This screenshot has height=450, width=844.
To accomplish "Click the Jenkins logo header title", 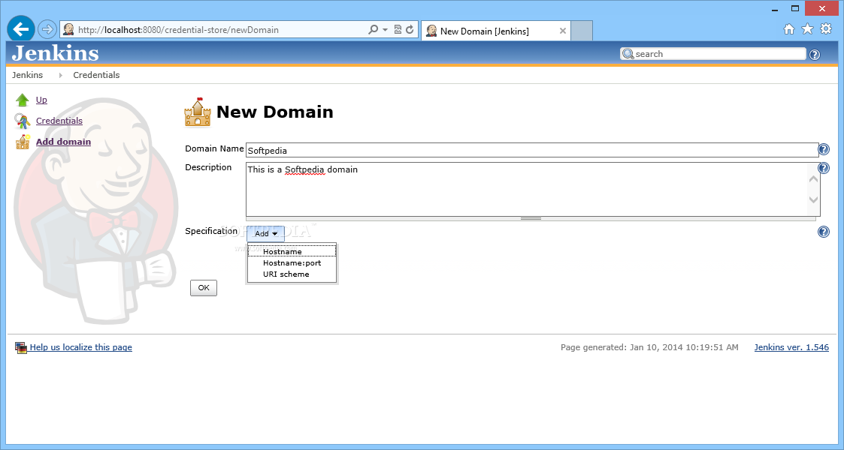I will pos(56,53).
